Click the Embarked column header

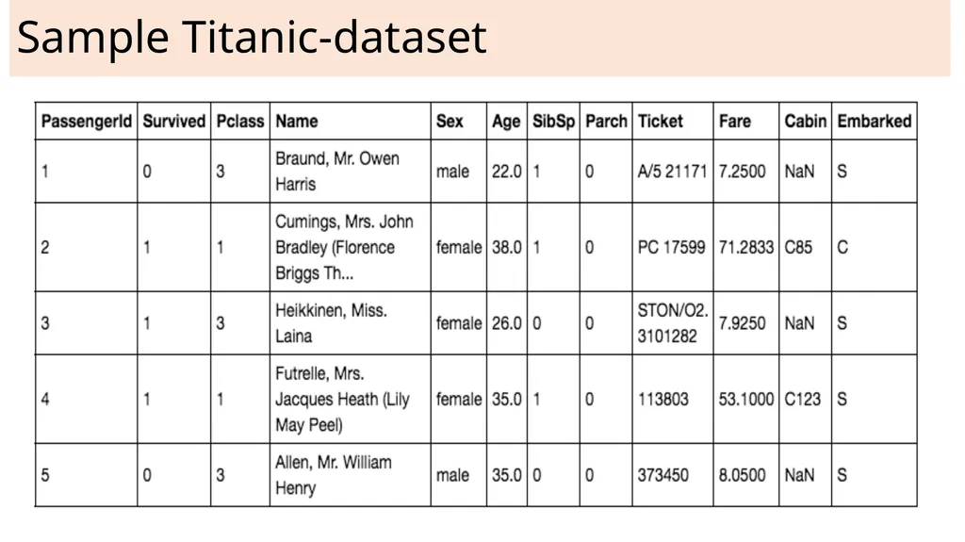[874, 122]
